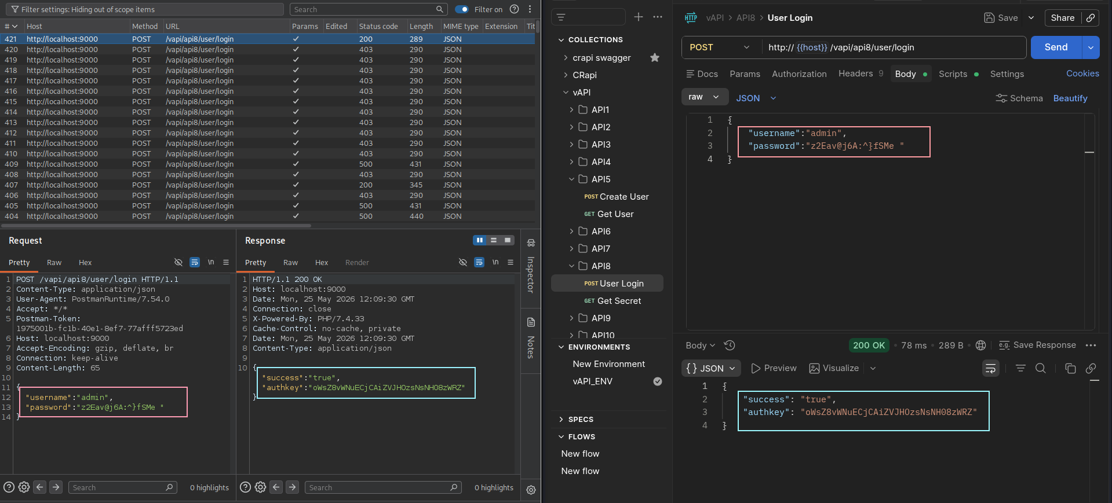Select combined view layout icon in Response panel
This screenshot has width=1112, height=503.
tap(508, 240)
